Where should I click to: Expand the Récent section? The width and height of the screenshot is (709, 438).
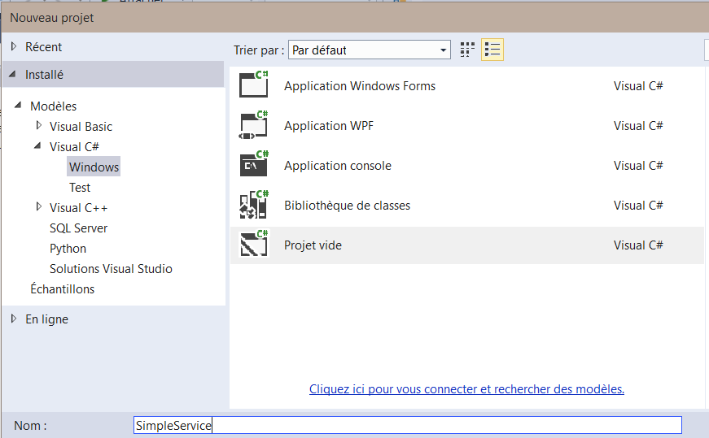point(14,47)
